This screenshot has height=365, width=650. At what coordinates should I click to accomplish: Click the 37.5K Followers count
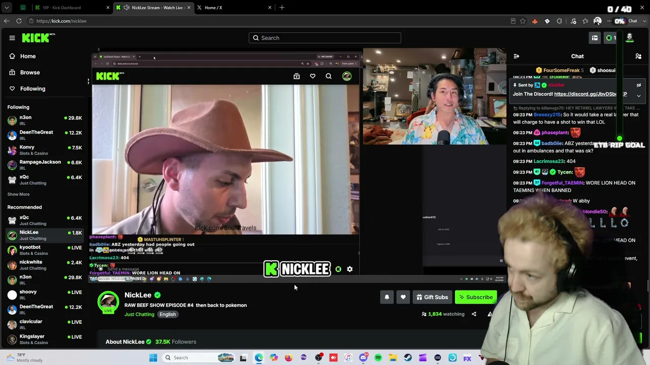pos(176,342)
